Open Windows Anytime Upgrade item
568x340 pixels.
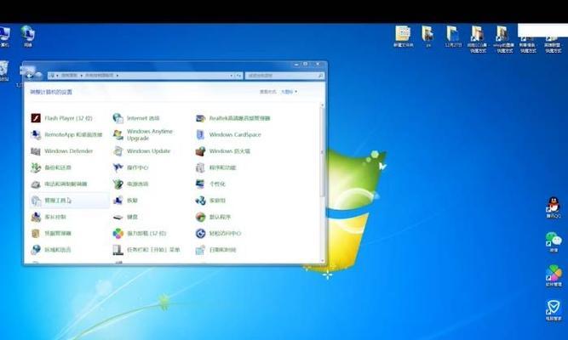pos(143,134)
